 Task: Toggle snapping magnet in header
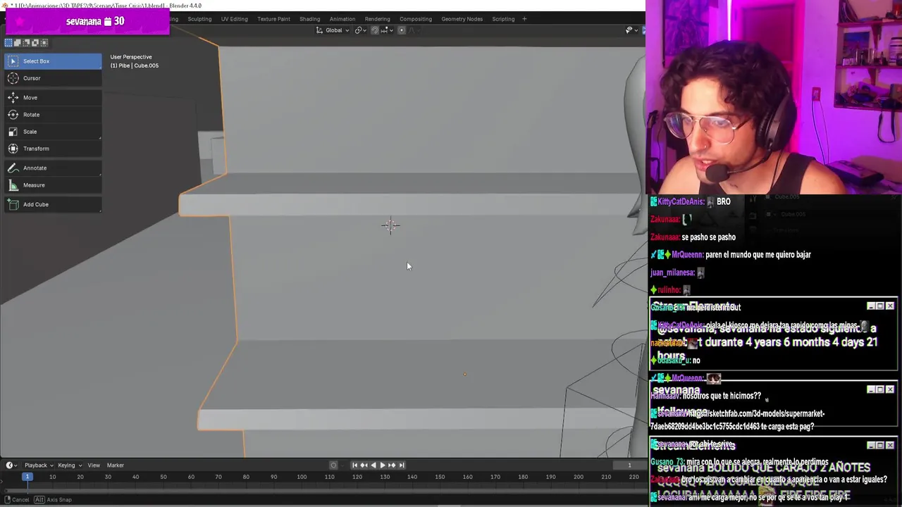point(374,30)
